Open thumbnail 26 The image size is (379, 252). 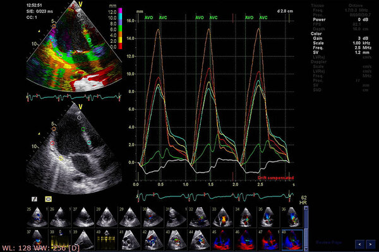click(x=61, y=217)
